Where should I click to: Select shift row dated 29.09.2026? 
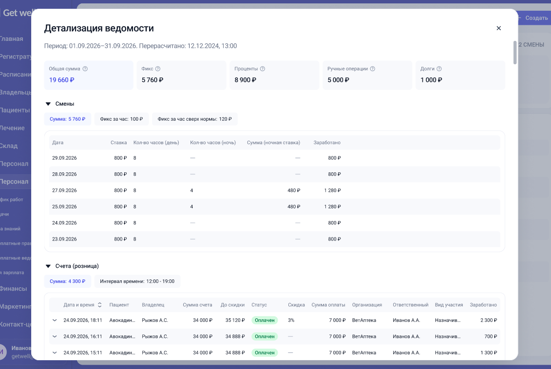(275, 158)
